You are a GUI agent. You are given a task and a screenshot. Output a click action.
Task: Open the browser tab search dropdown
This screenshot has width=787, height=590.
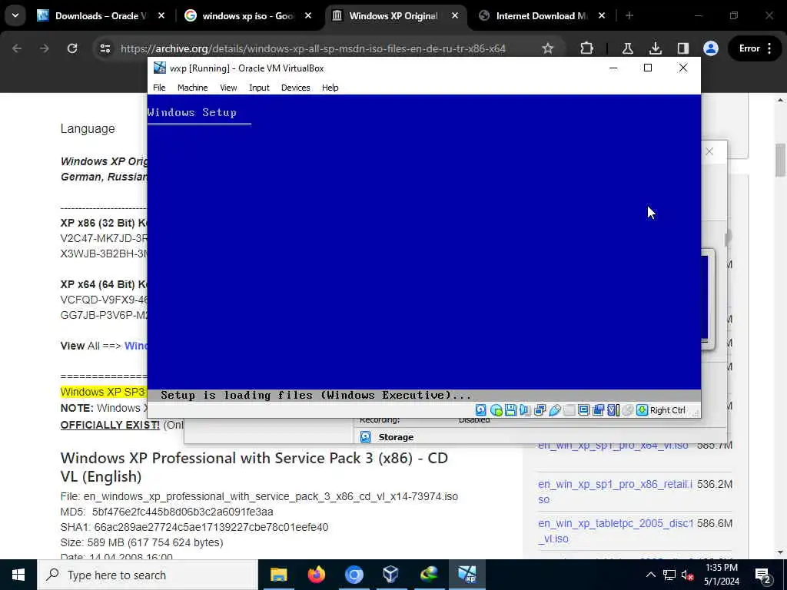pyautogui.click(x=15, y=15)
